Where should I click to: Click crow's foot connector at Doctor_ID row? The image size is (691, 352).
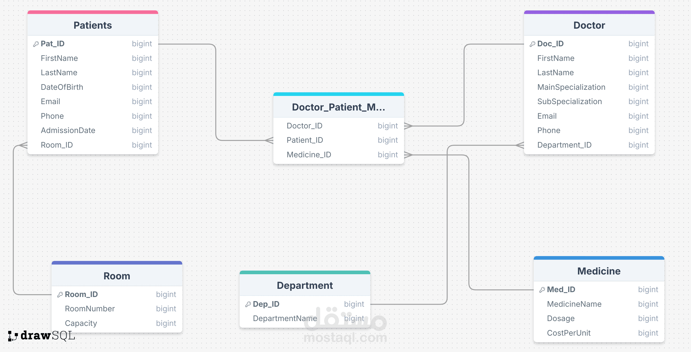tap(408, 126)
